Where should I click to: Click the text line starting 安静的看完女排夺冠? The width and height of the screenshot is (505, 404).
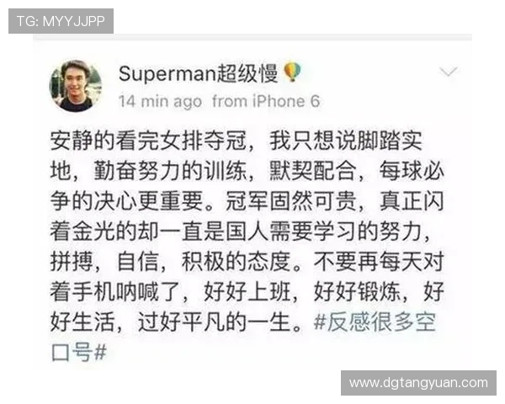tap(236, 141)
